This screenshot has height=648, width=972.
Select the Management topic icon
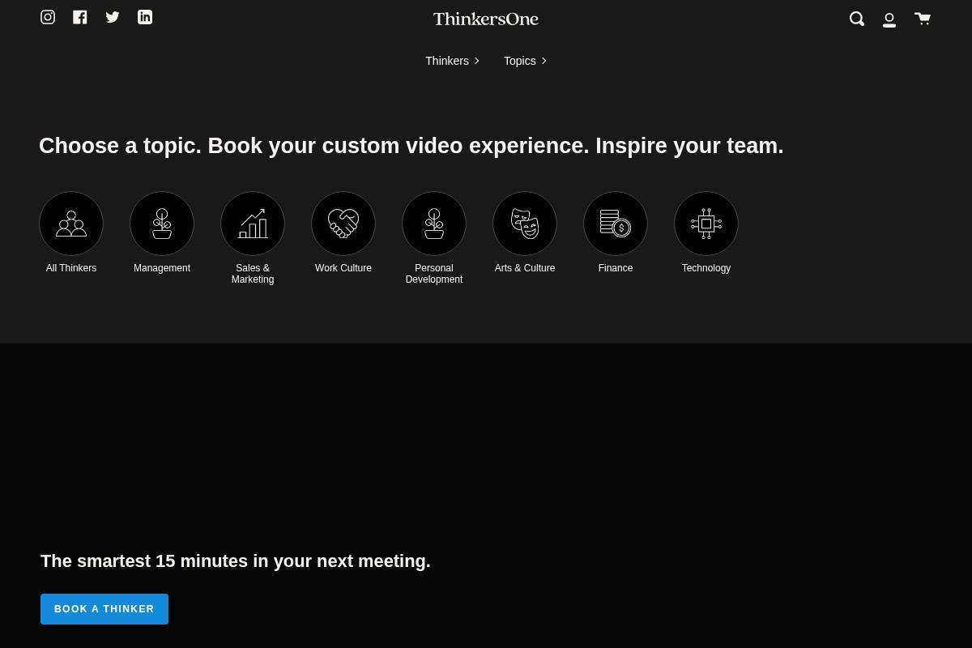point(162,224)
